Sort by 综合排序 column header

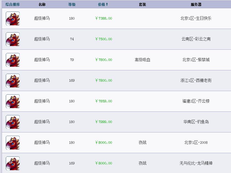(x=13, y=4)
